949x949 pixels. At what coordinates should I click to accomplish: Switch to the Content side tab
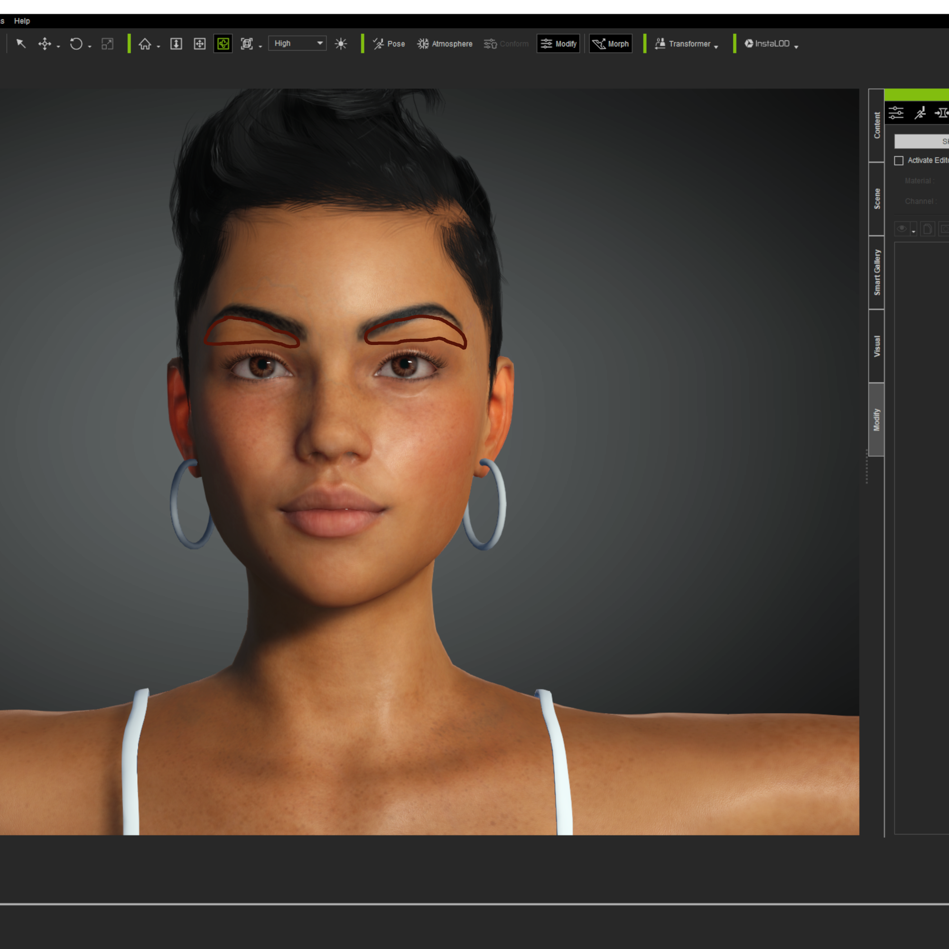877,125
